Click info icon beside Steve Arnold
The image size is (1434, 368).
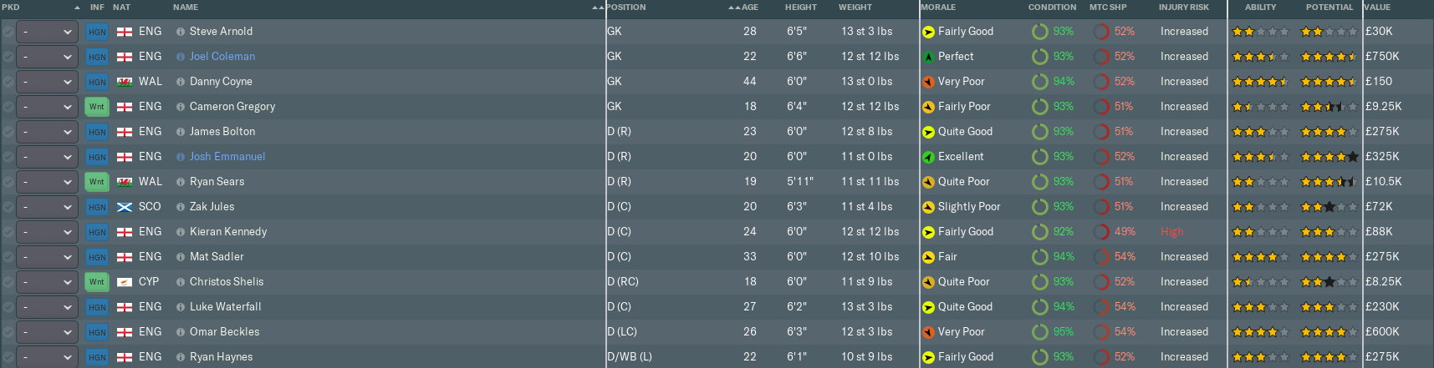[181, 32]
